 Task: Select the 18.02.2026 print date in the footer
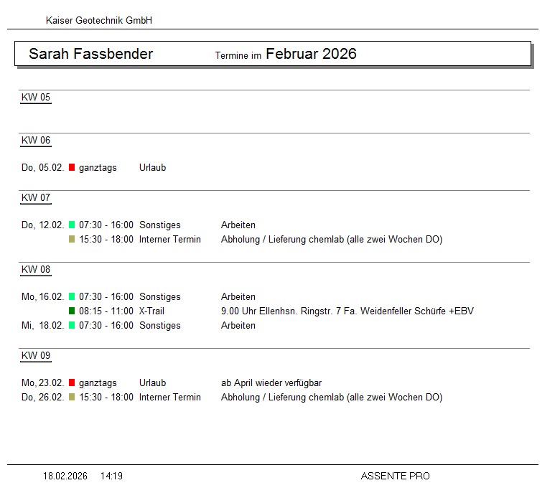[65, 476]
